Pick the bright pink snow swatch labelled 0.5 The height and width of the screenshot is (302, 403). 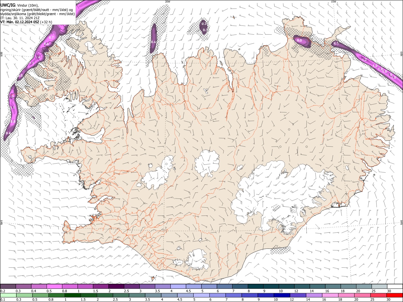tap(54, 286)
